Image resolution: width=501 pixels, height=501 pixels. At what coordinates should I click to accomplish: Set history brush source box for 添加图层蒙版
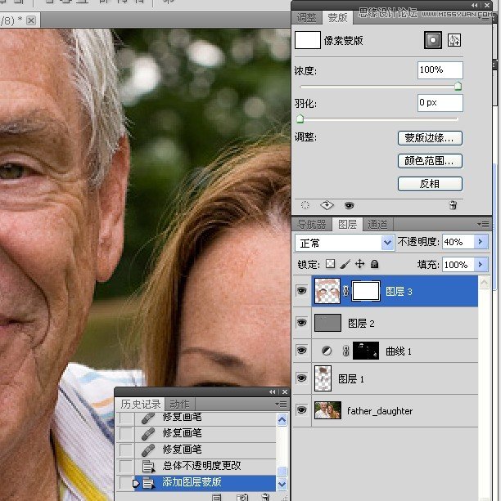(x=125, y=483)
